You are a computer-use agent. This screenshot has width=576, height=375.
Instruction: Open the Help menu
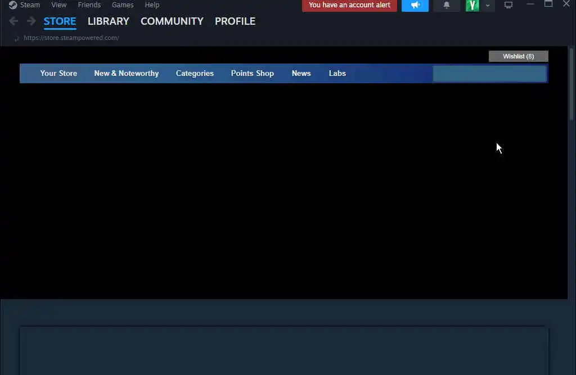[x=152, y=4]
